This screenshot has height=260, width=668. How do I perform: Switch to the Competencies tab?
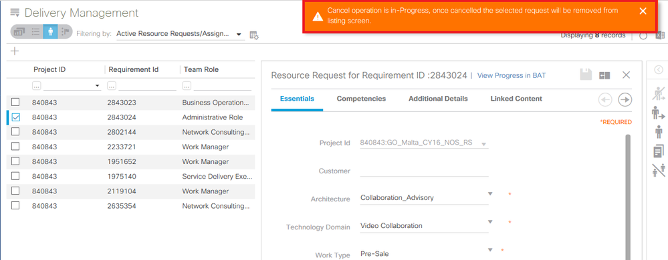(x=361, y=99)
